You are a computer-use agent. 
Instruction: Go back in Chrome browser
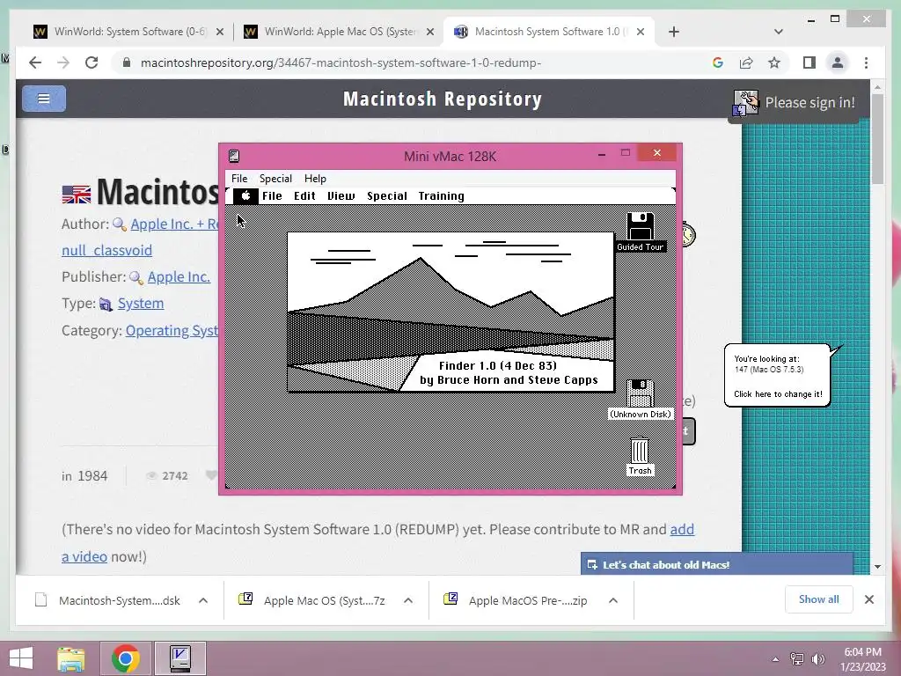point(35,62)
